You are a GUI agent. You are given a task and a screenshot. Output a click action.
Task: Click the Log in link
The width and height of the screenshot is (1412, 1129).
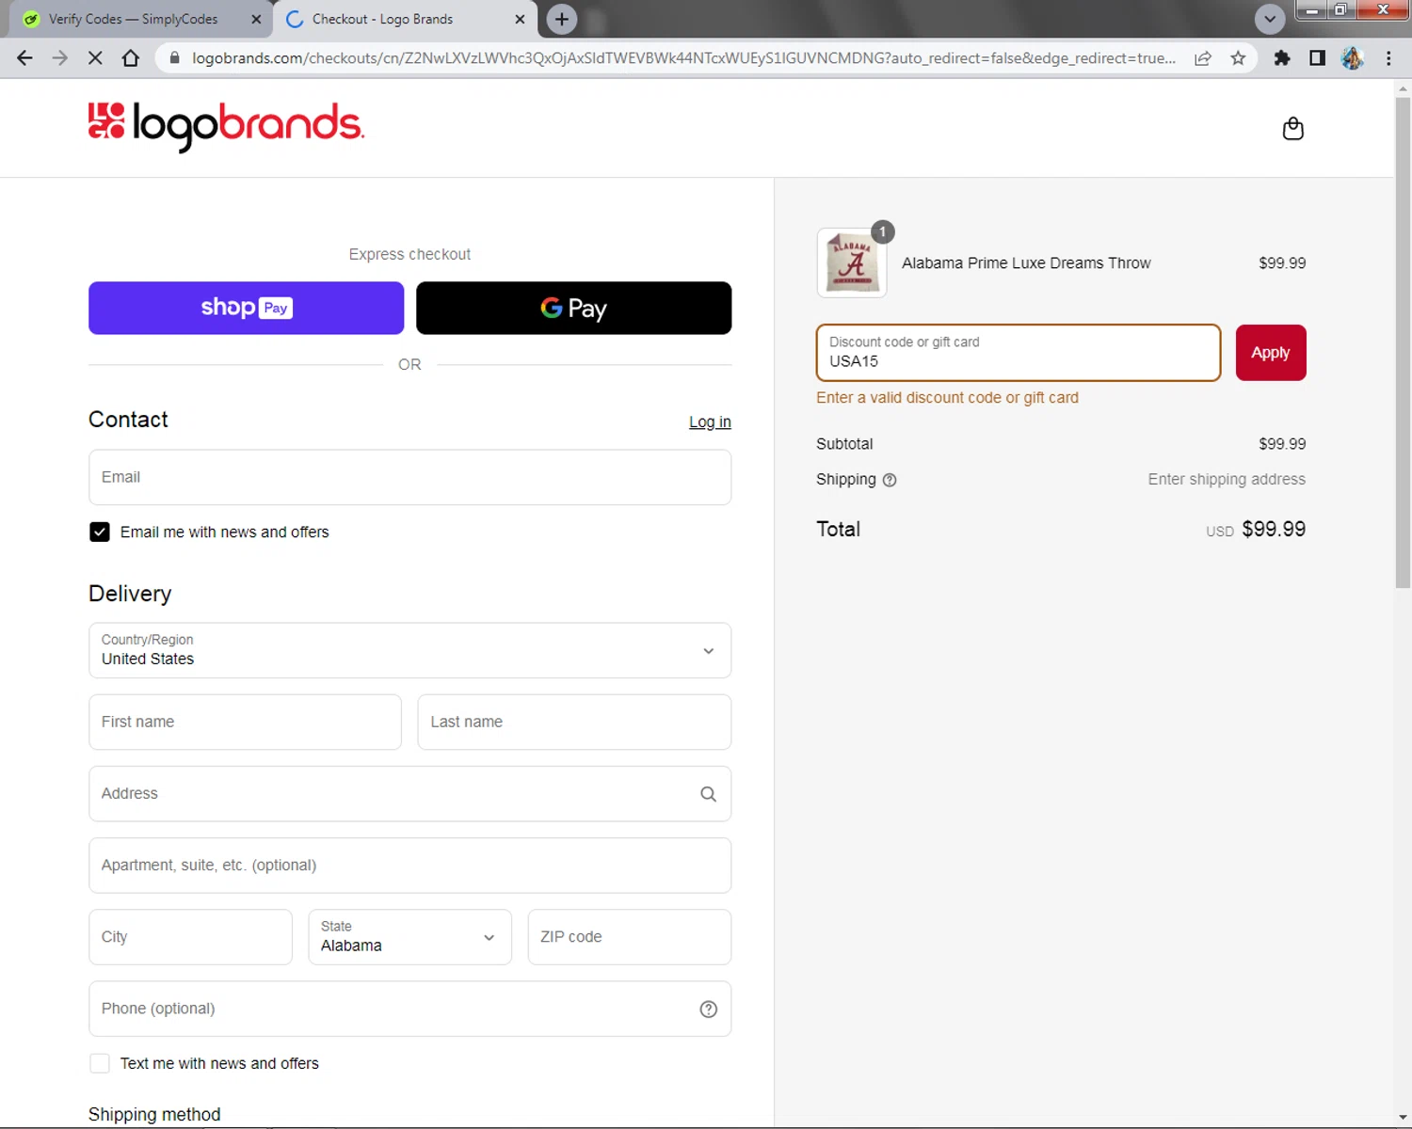[710, 422]
